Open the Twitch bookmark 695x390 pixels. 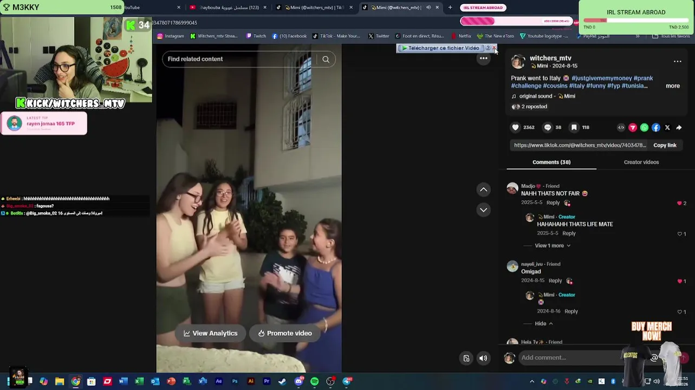[256, 36]
